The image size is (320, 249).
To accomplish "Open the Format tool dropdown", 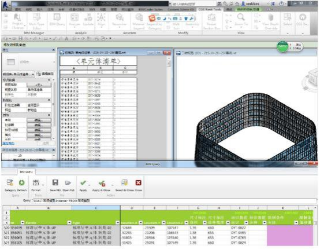I will tap(43, 185).
